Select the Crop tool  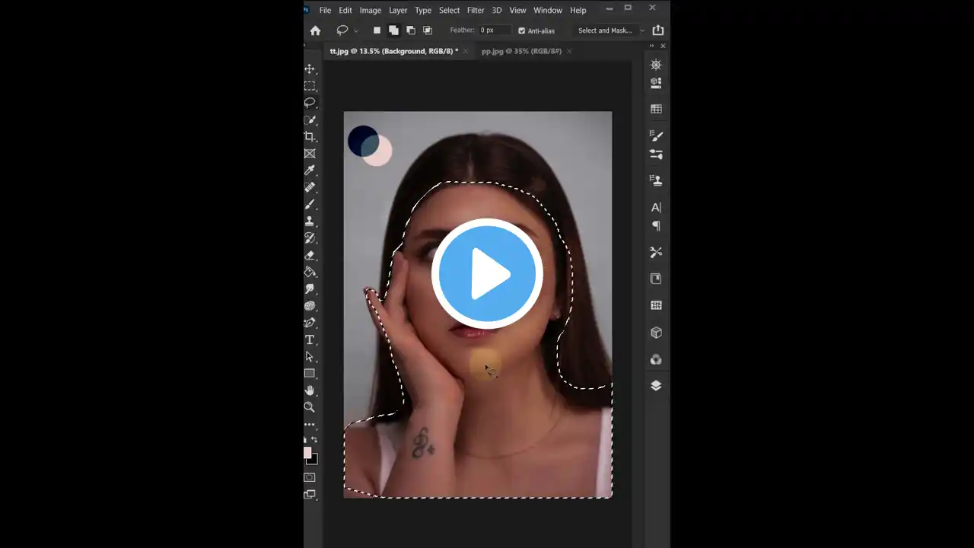[310, 136]
